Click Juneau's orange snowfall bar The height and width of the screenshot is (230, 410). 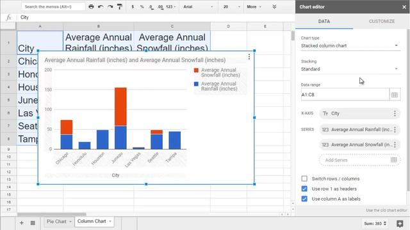pyautogui.click(x=120, y=107)
